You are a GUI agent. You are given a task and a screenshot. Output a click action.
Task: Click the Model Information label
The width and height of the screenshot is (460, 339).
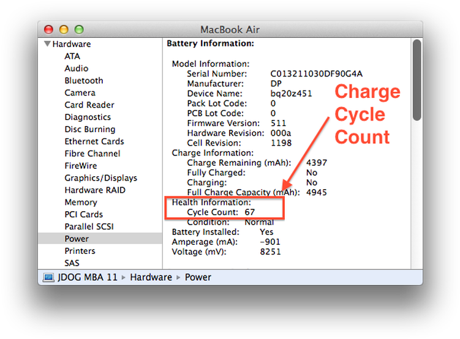(211, 64)
